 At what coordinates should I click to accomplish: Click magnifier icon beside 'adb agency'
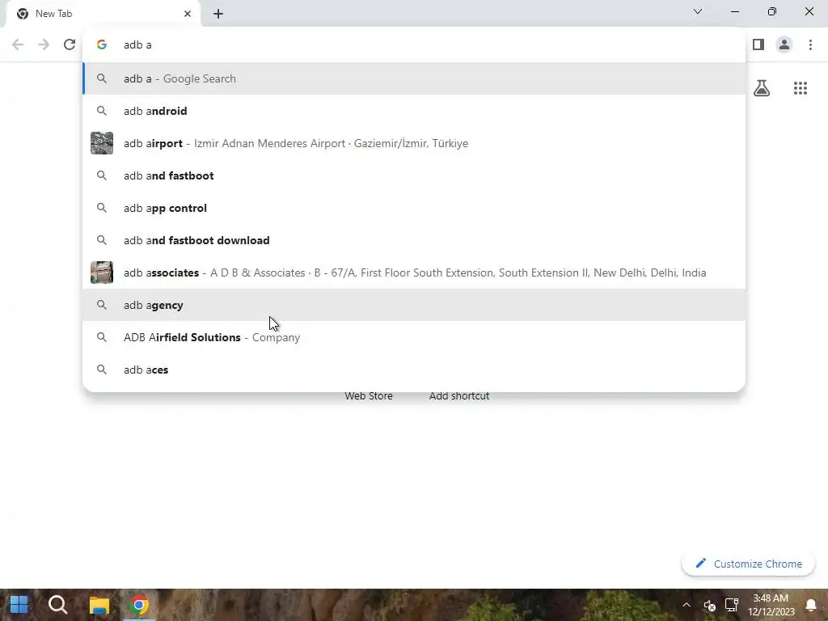point(102,305)
